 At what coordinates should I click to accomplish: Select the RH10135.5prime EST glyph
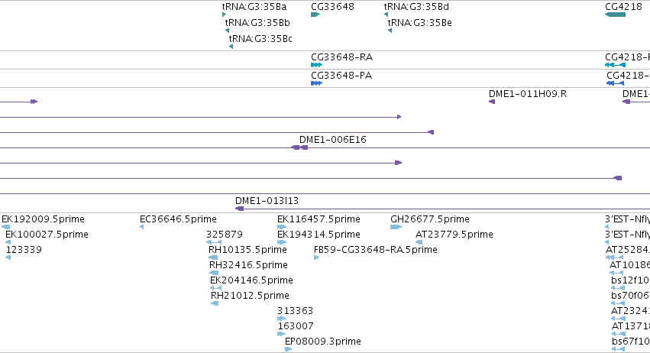tap(214, 257)
